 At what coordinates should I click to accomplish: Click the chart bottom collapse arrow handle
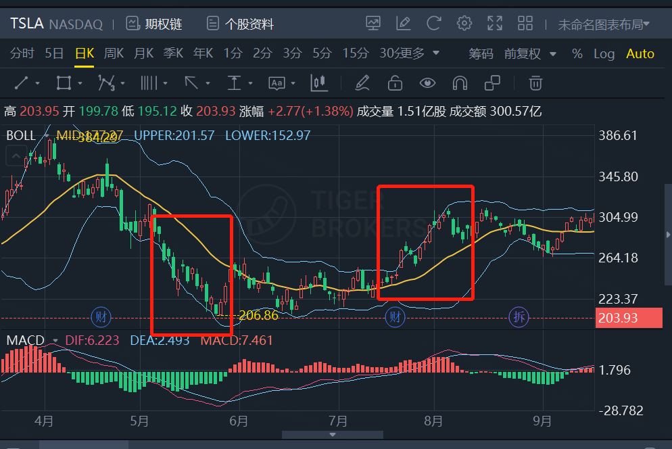pos(333,434)
